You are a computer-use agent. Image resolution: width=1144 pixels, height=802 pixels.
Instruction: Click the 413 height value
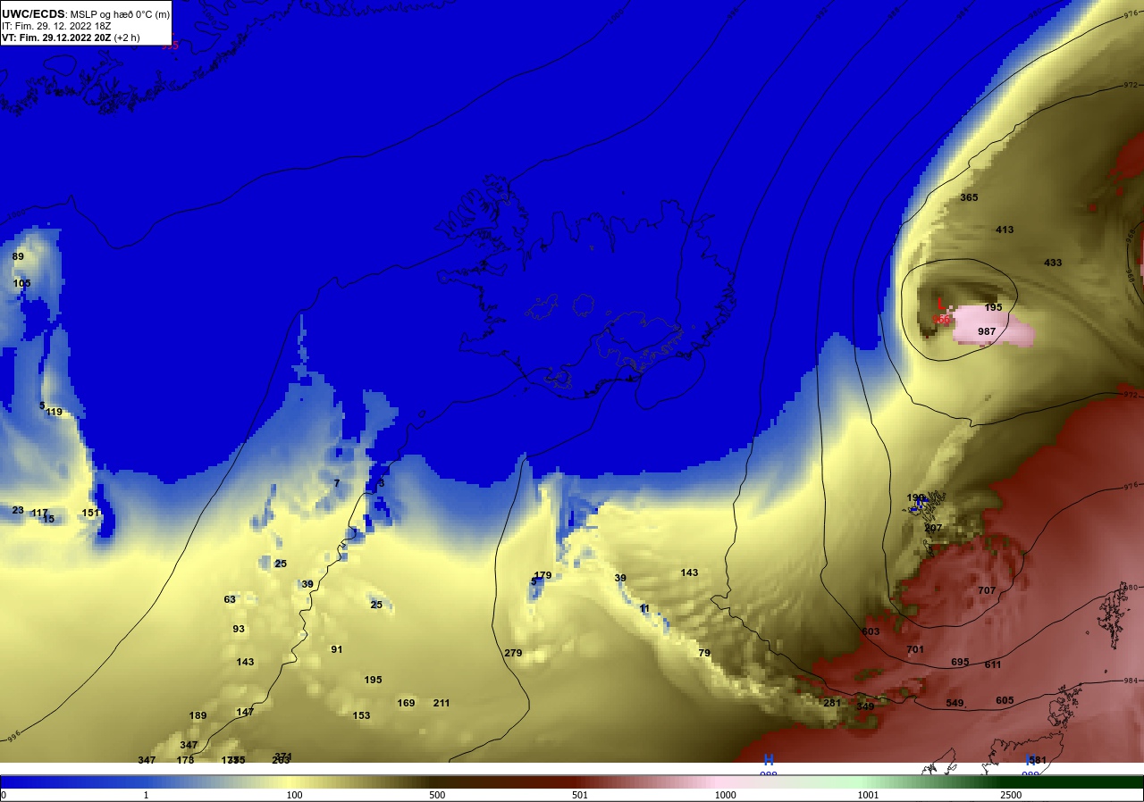[1005, 230]
